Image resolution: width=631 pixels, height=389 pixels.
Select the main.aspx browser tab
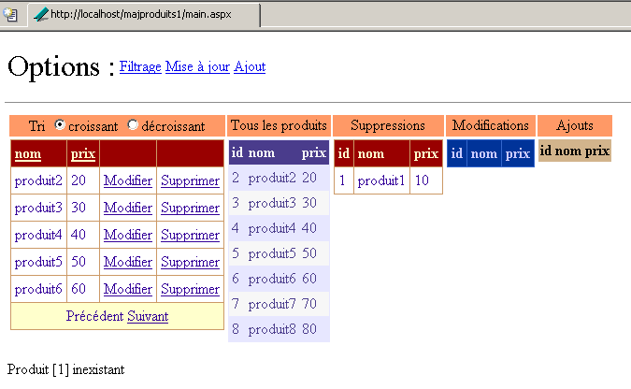click(x=140, y=14)
